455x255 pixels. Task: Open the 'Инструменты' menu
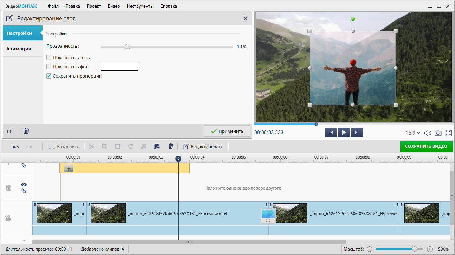(x=140, y=6)
